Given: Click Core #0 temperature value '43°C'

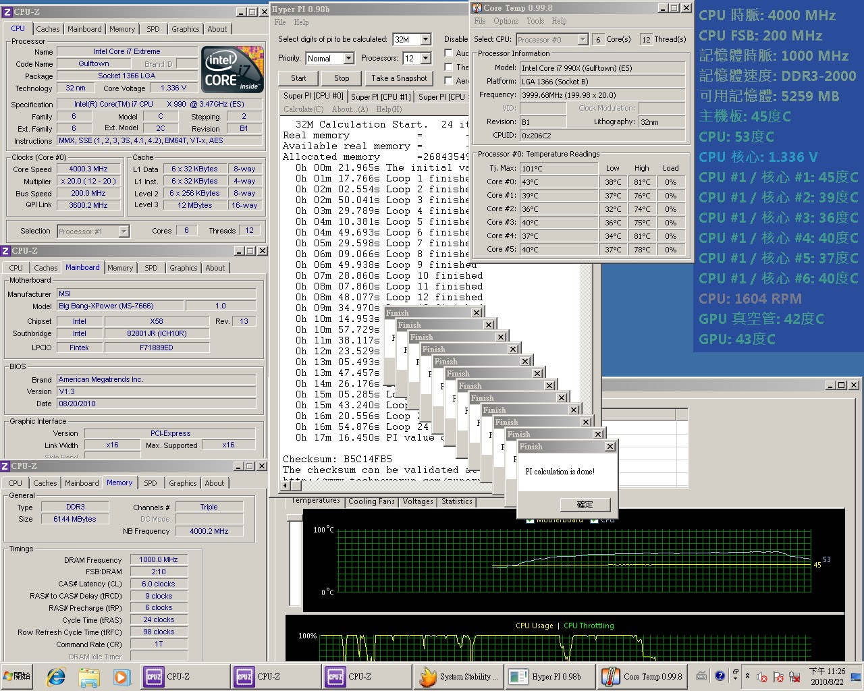Looking at the screenshot, I should pos(559,182).
